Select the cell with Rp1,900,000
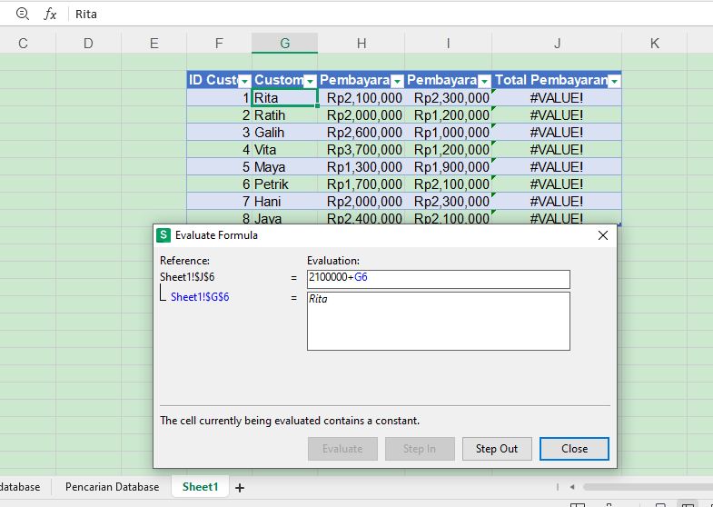This screenshot has height=507, width=713. (x=449, y=167)
